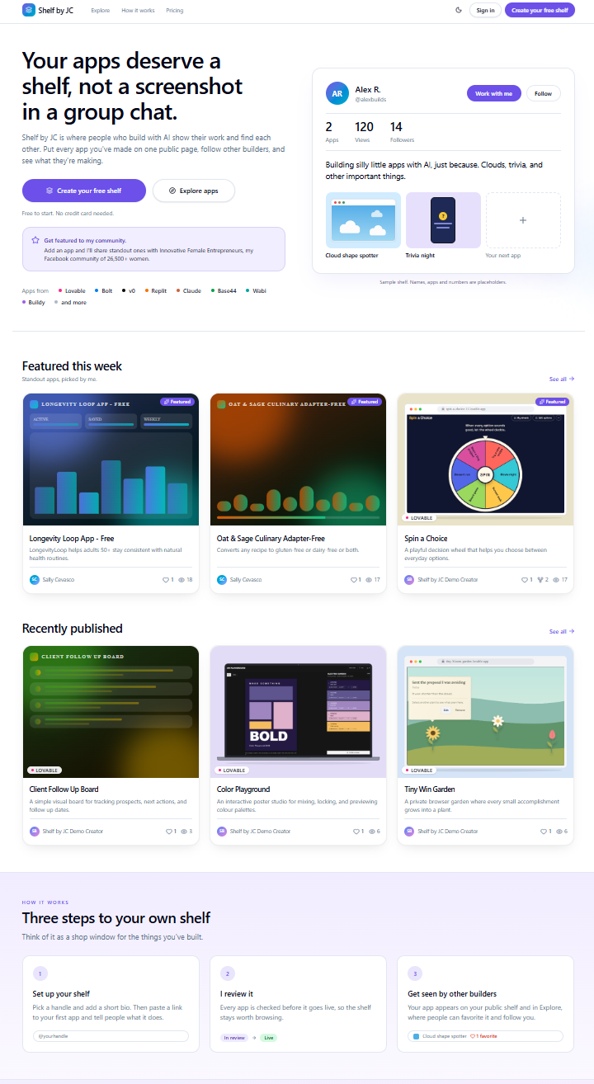The height and width of the screenshot is (1084, 594).
Task: Open the Explore nav link
Action: [100, 11]
